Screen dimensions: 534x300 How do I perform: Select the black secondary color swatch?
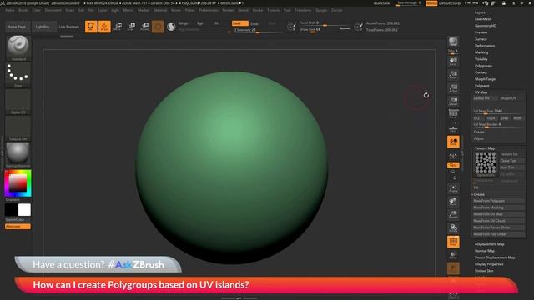(x=11, y=210)
